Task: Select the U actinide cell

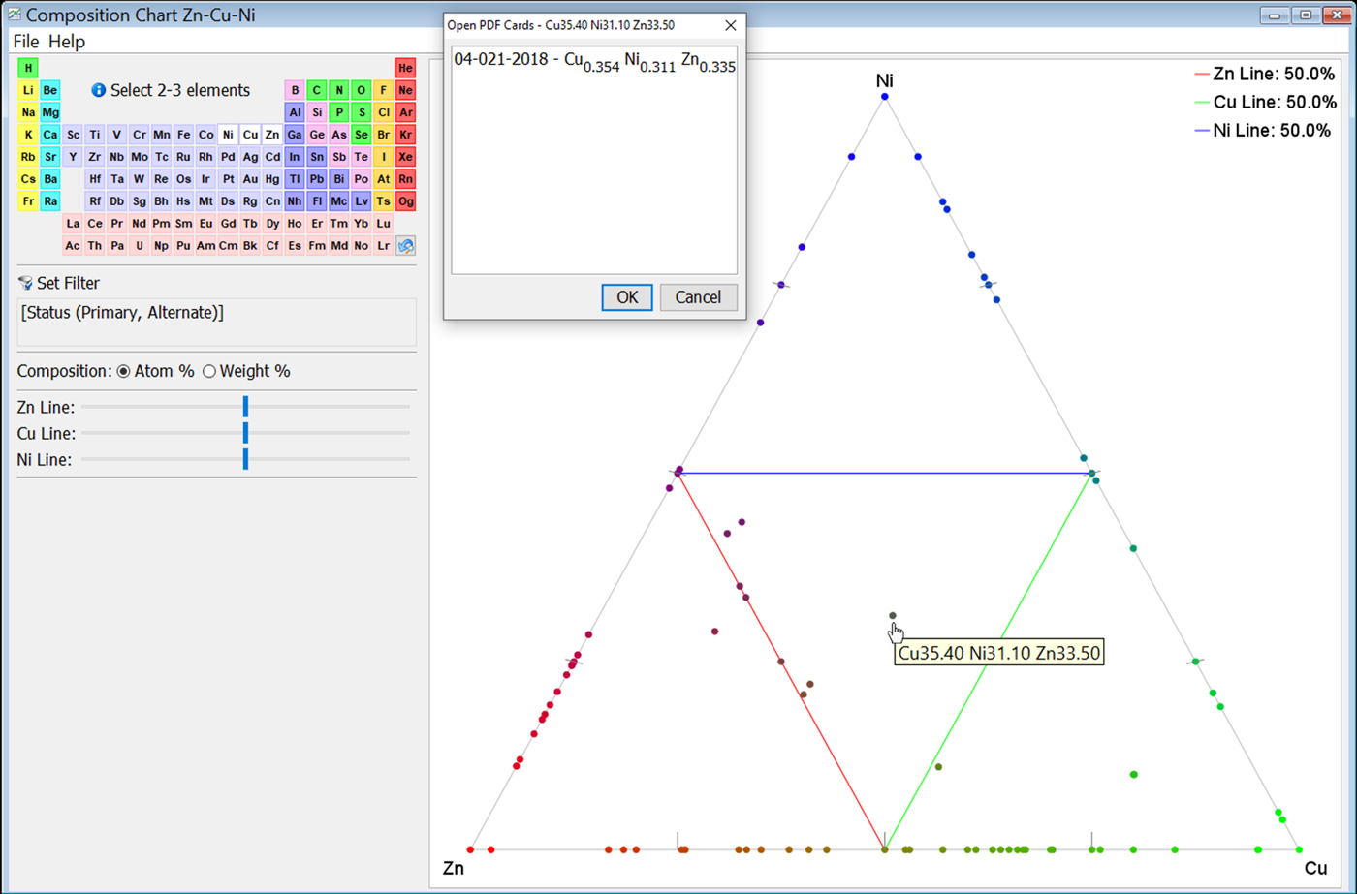Action: (x=140, y=246)
